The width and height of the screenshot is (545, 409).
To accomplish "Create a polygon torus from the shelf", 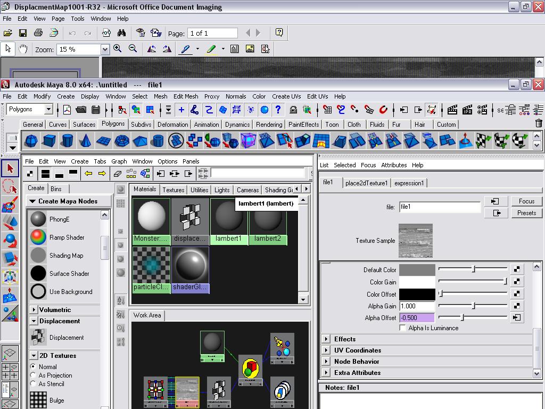I will click(122, 141).
